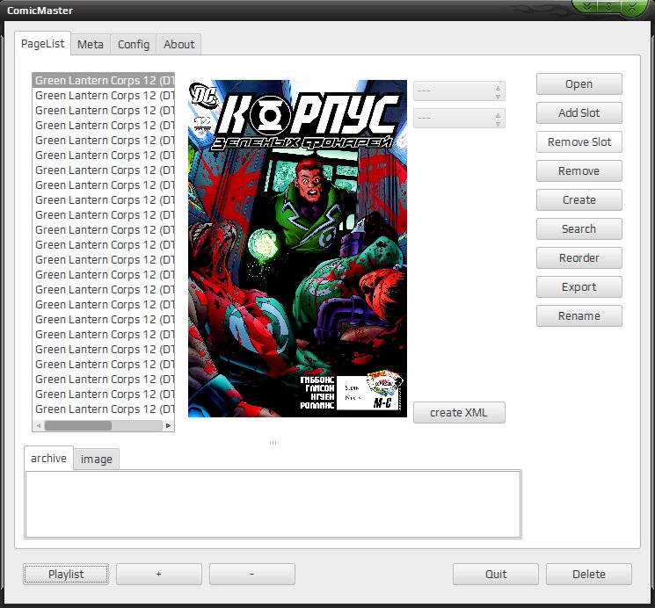The width and height of the screenshot is (655, 608).
Task: Click the minus (-) button
Action: click(252, 575)
